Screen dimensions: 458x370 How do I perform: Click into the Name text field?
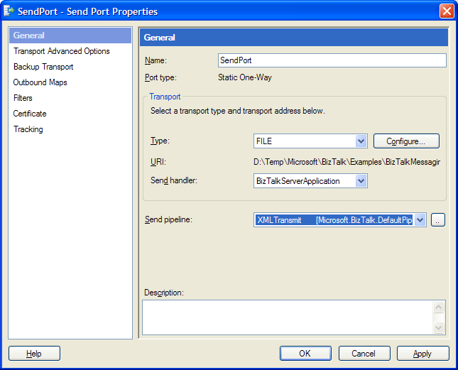pos(332,60)
